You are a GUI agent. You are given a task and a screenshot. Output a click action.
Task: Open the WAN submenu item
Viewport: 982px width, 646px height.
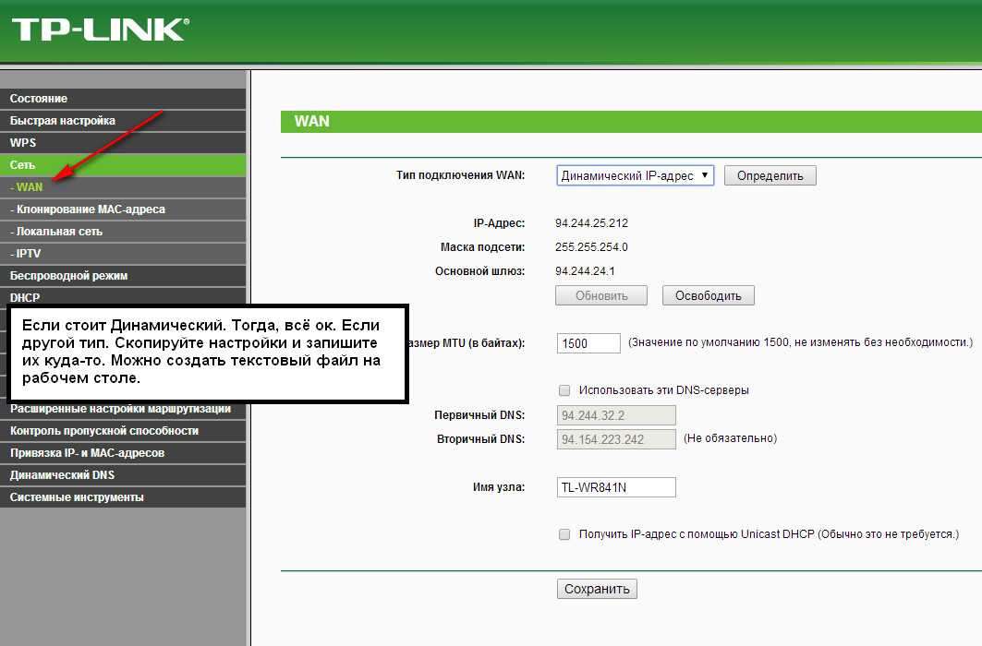pos(123,187)
